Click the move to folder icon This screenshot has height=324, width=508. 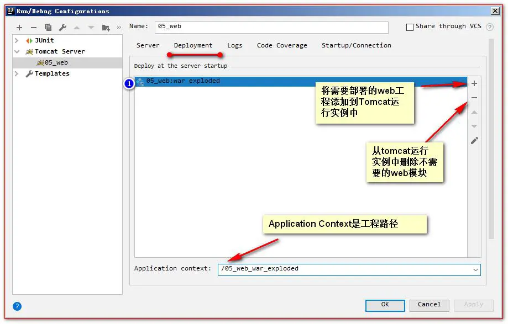106,28
